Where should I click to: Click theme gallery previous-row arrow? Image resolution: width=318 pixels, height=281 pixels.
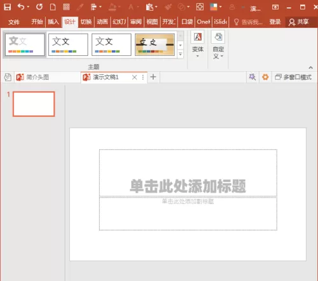[x=181, y=36]
